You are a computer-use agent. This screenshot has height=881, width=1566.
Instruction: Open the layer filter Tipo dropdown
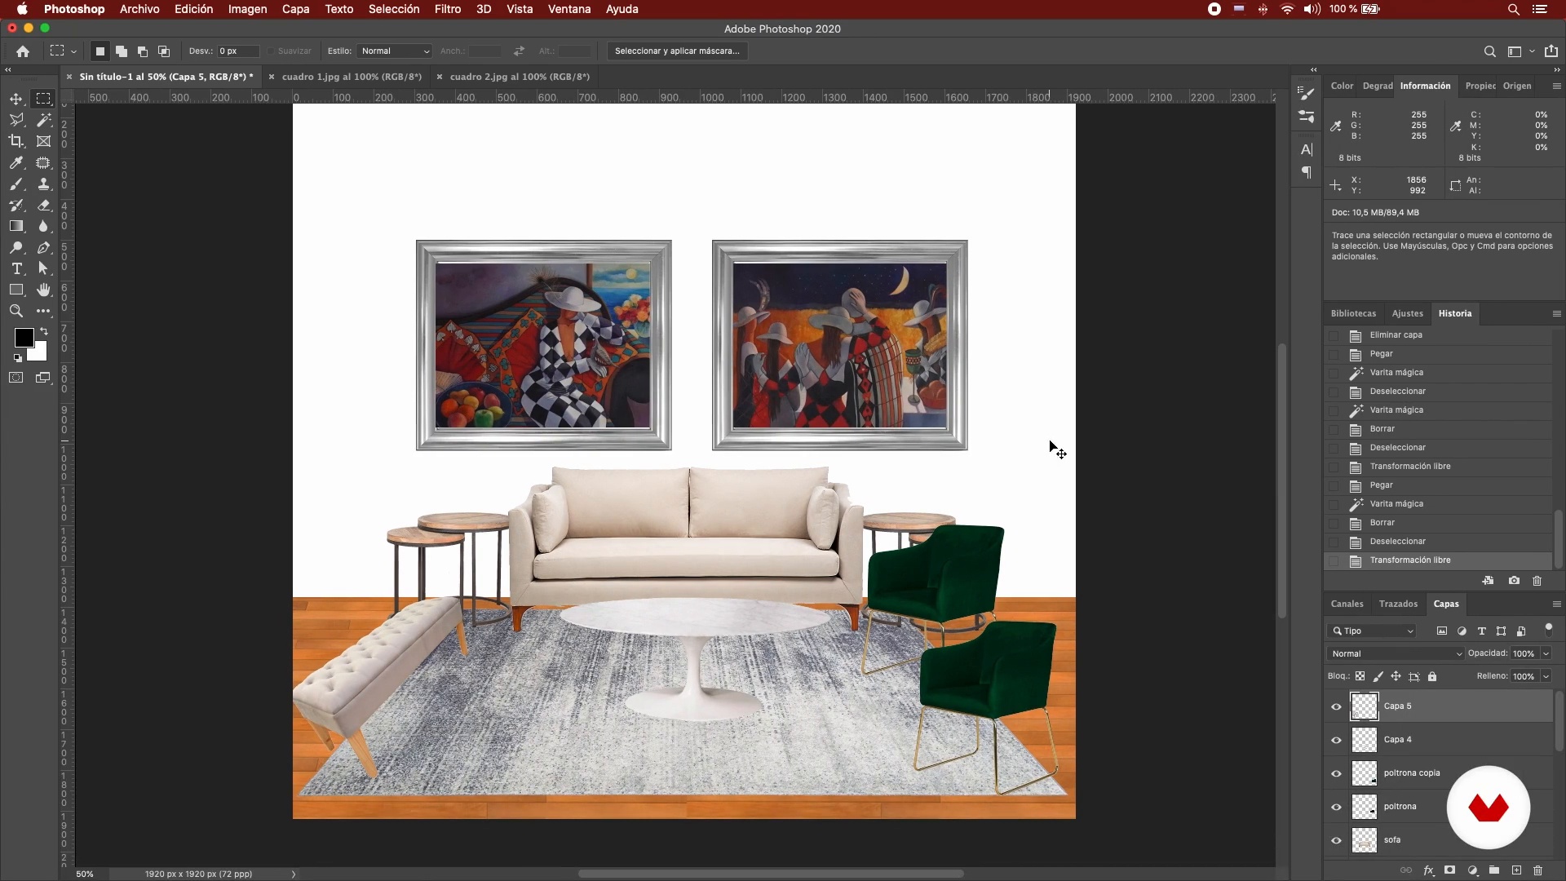(x=1372, y=631)
